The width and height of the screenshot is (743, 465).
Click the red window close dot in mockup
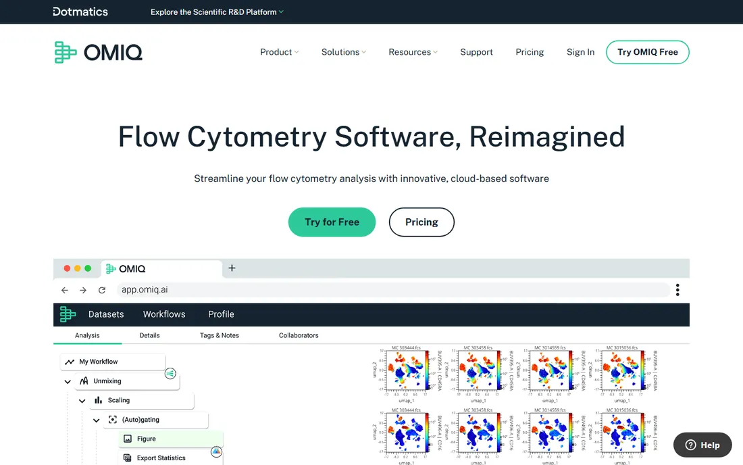click(68, 268)
